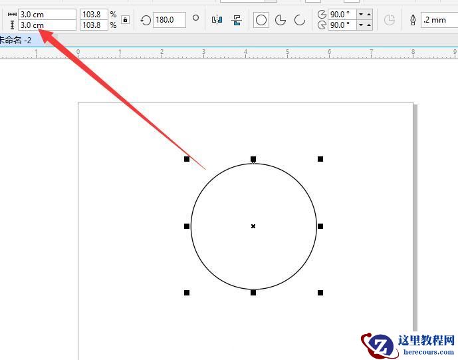Toggle the lock ratio padlock
Viewport: 458px width, 360px height.
click(125, 20)
